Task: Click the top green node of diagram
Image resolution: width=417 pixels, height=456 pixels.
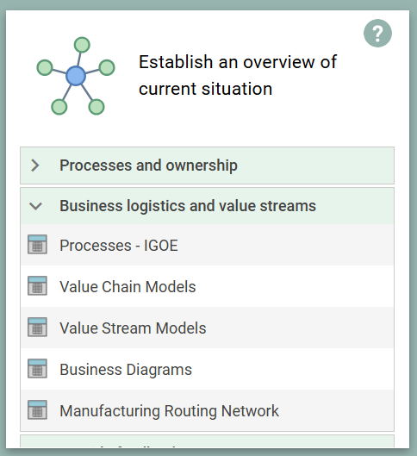Action: [x=82, y=45]
